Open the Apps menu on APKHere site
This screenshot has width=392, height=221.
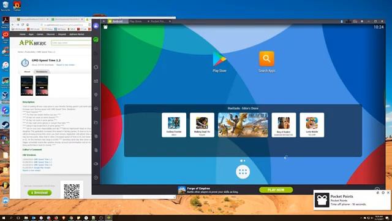tap(31, 34)
